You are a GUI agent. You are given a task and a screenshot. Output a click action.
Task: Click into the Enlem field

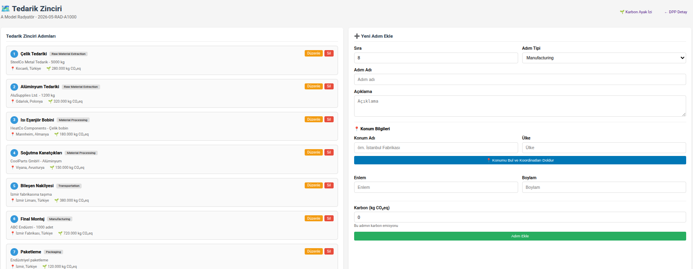click(436, 187)
